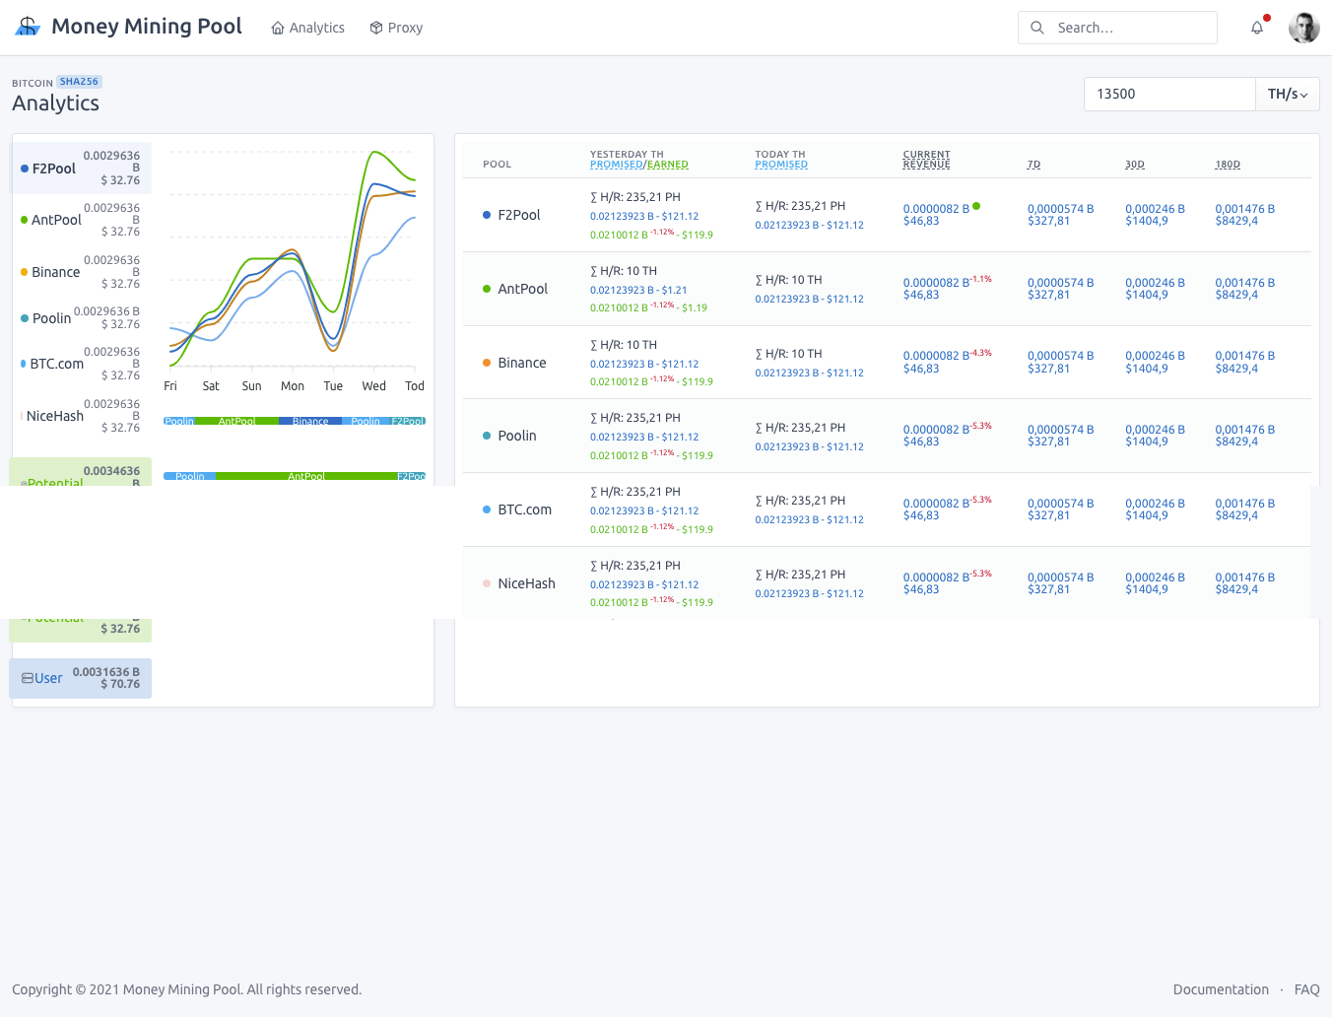The width and height of the screenshot is (1332, 1017).
Task: Click the Money Mining Pool title
Action: [x=147, y=27]
